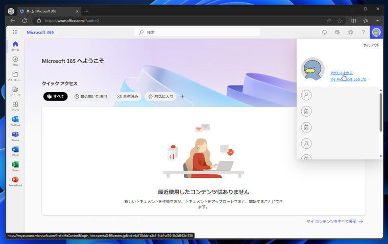Launch Teams from the sidebar
The width and height of the screenshot is (388, 244).
[15, 137]
